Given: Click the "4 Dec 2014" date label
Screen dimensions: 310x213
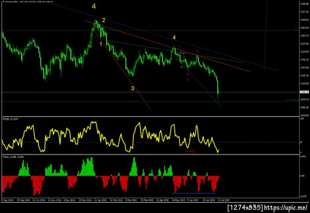Looking at the screenshot, I should point(69,200).
